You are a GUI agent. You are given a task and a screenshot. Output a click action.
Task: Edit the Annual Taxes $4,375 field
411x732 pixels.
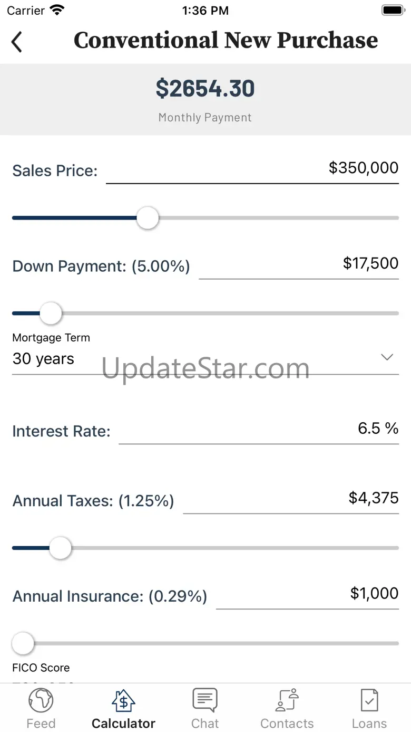(x=291, y=498)
